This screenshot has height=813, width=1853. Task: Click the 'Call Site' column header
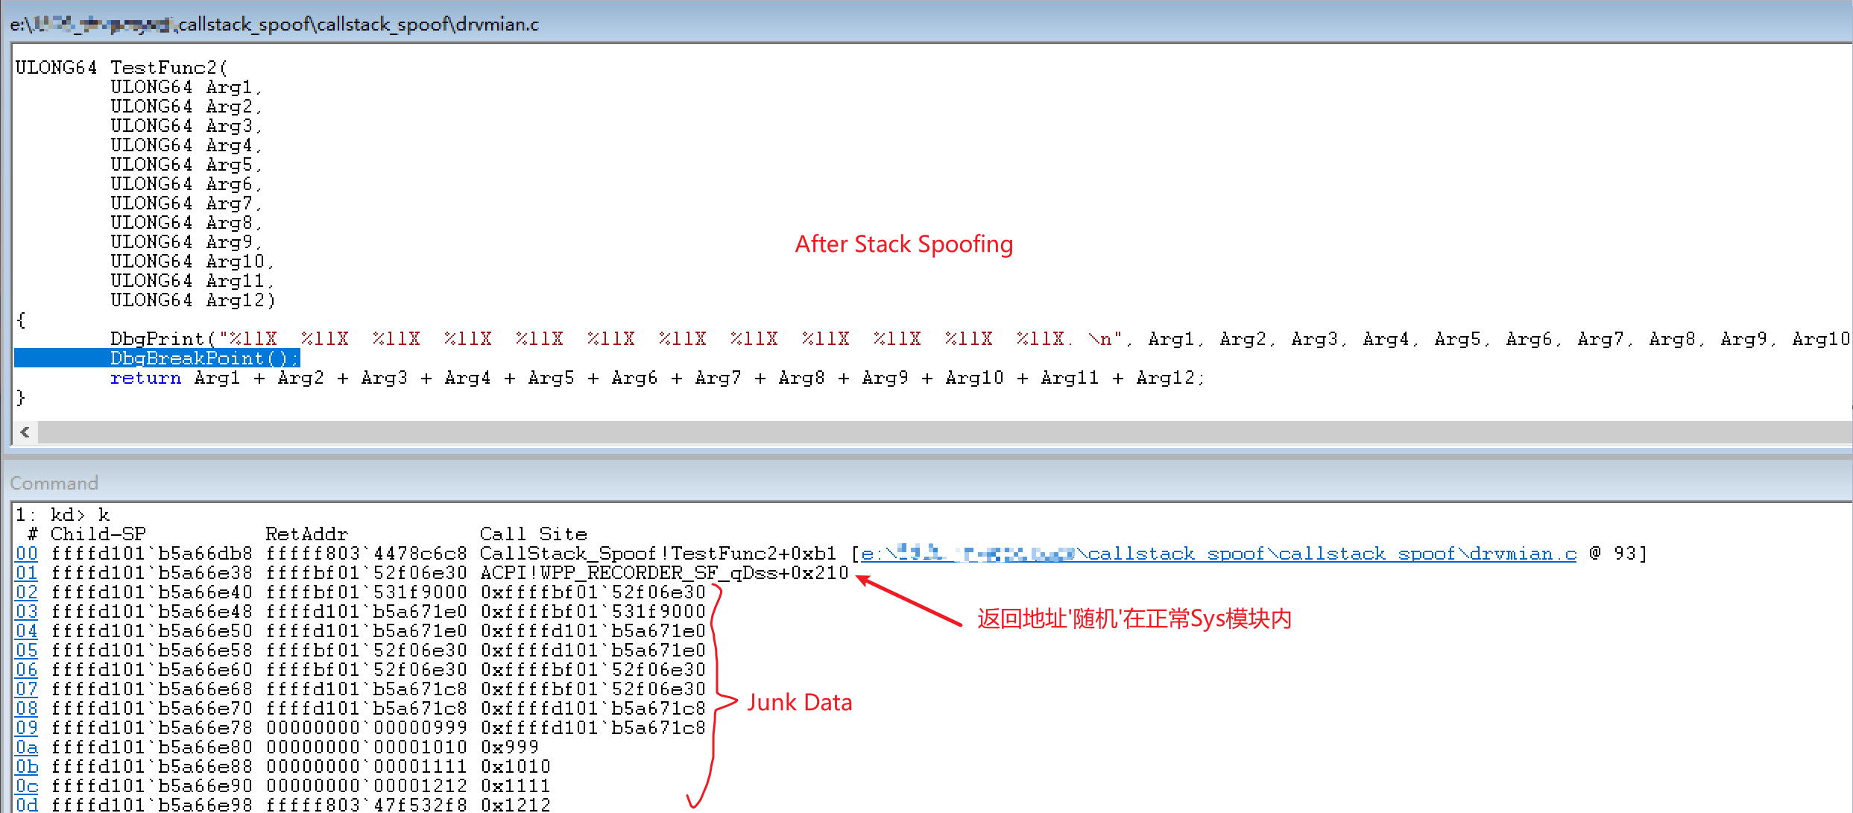click(534, 534)
